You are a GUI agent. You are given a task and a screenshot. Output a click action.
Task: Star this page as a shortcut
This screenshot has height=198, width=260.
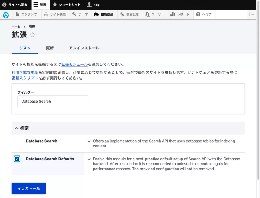click(x=33, y=35)
